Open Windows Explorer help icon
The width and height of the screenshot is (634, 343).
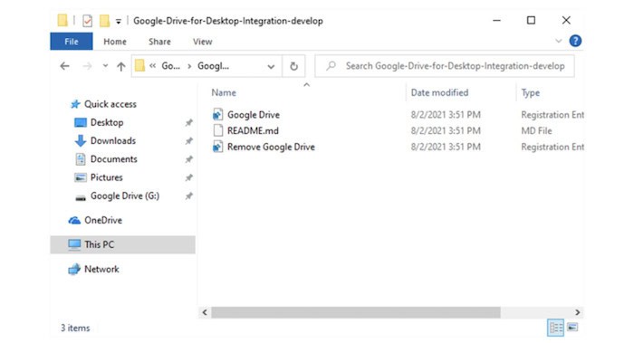pos(575,41)
